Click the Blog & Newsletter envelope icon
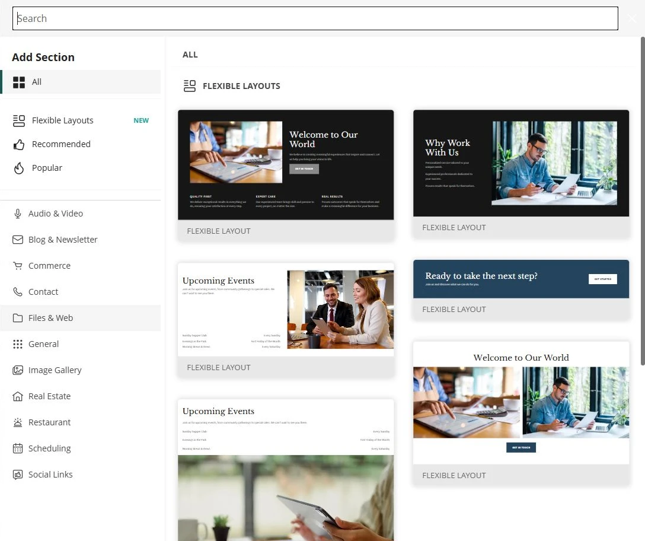This screenshot has height=541, width=645. [x=18, y=240]
